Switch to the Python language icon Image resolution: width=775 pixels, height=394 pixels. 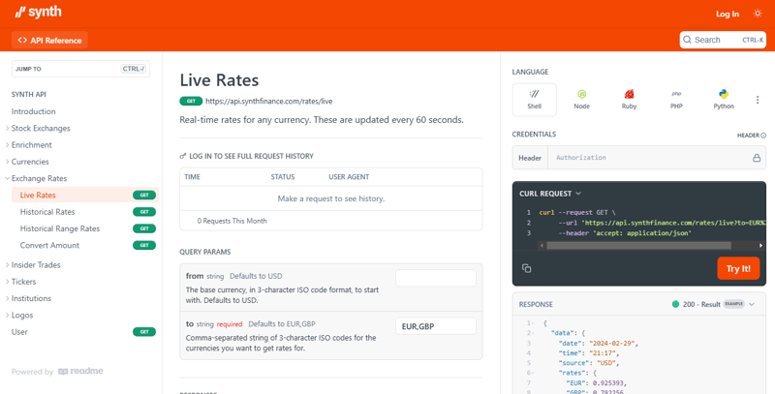coord(724,99)
